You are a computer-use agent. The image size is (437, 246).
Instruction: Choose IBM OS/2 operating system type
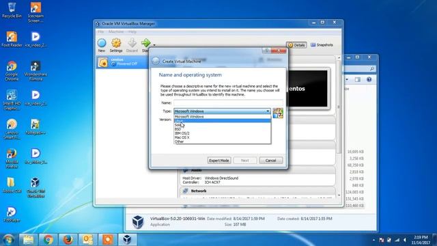(222, 133)
